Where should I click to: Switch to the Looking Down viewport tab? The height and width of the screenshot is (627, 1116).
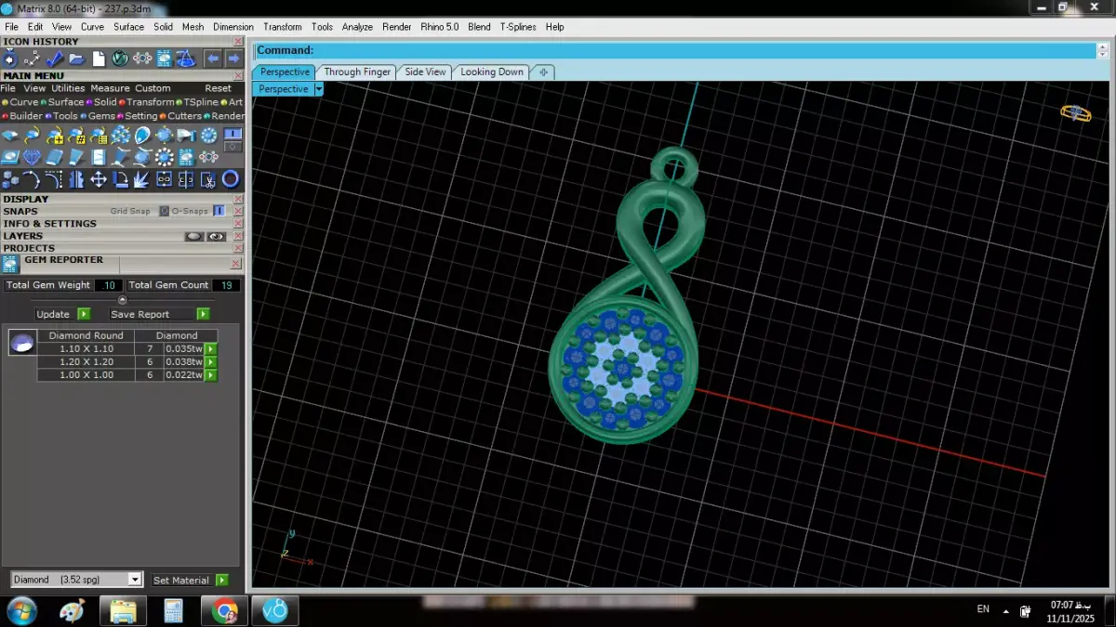[x=492, y=72]
